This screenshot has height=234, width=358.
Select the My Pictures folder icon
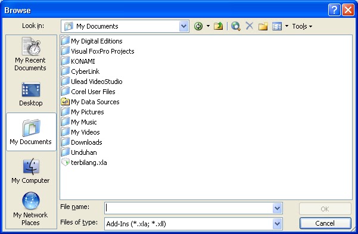[x=66, y=111]
